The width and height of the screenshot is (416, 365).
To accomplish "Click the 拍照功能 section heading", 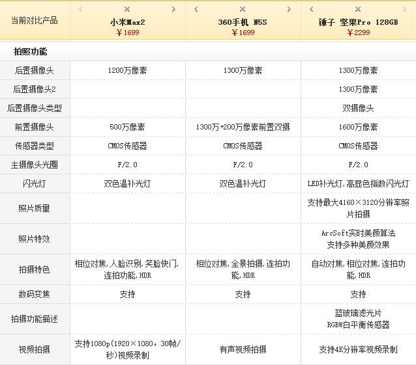I will tap(30, 51).
